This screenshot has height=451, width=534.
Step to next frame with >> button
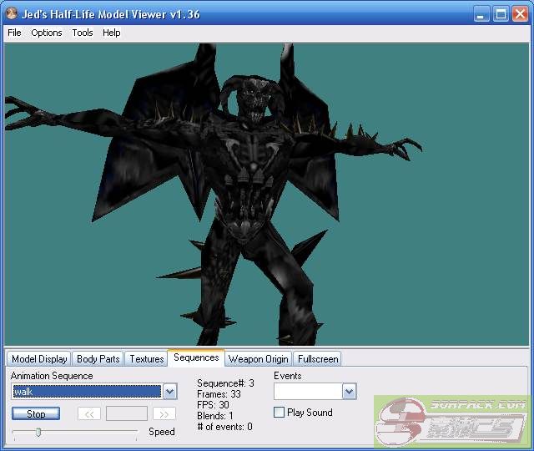[x=164, y=413]
